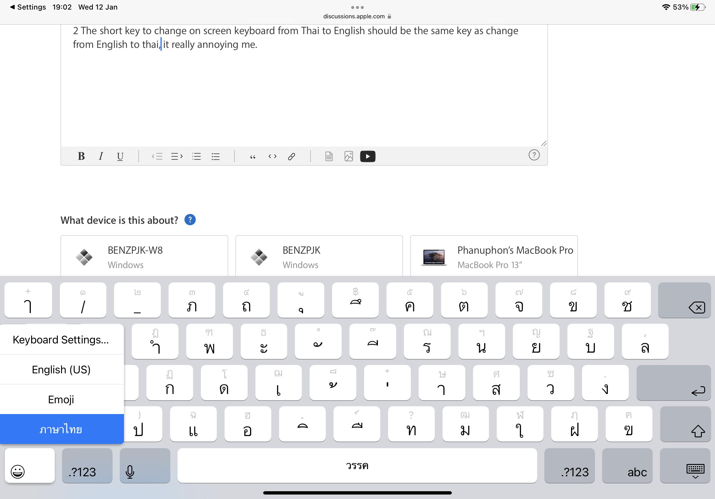The width and height of the screenshot is (715, 499).
Task: Open the emoji keyboard switcher key
Action: pos(30,466)
